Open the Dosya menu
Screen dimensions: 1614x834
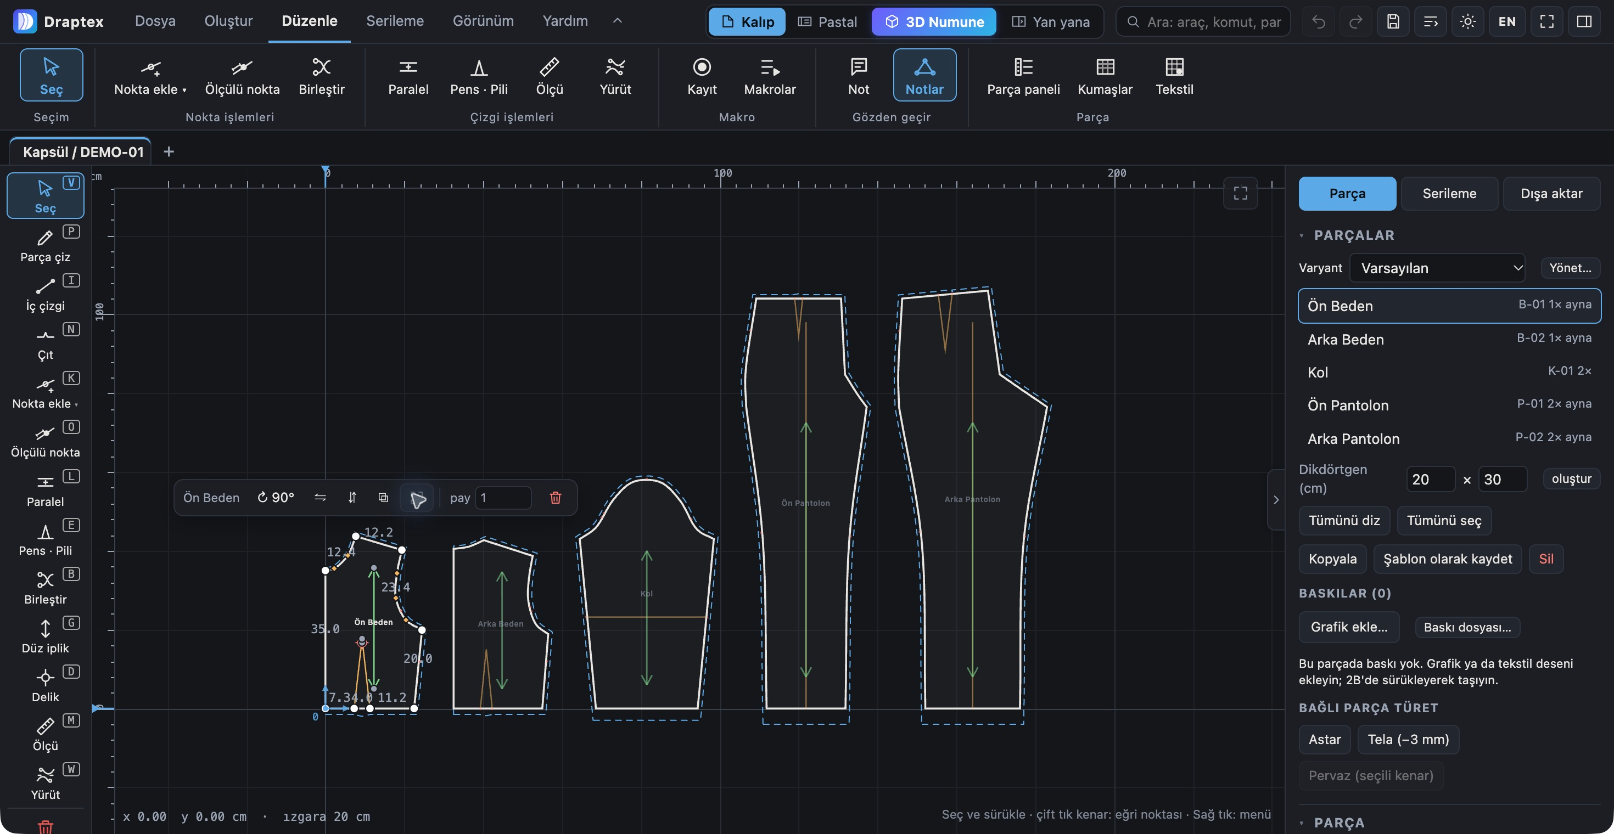click(x=155, y=21)
